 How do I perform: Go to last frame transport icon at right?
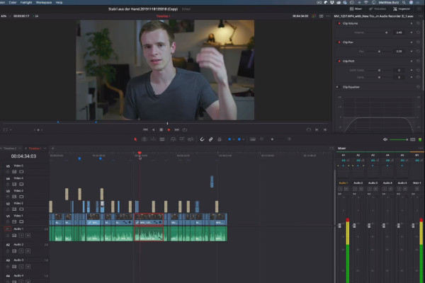coord(324,129)
